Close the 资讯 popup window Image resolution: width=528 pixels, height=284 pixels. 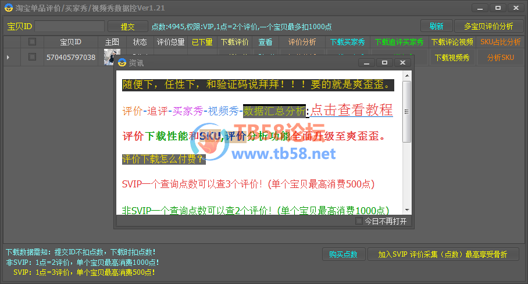click(402, 63)
